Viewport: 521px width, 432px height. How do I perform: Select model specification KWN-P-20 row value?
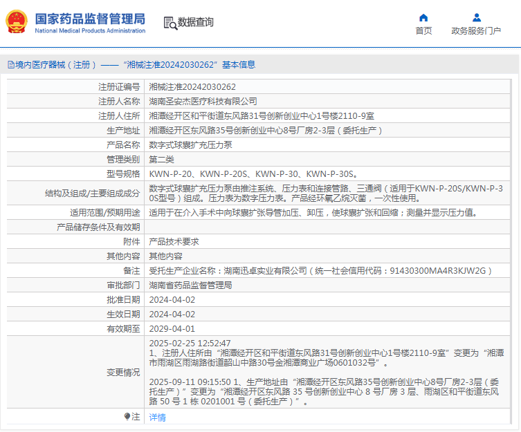253,174
